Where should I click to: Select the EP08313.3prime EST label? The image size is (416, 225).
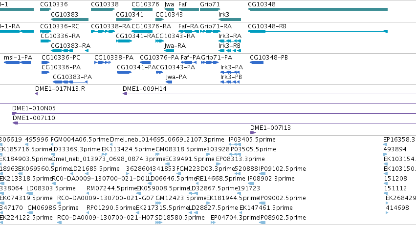pos(241,159)
